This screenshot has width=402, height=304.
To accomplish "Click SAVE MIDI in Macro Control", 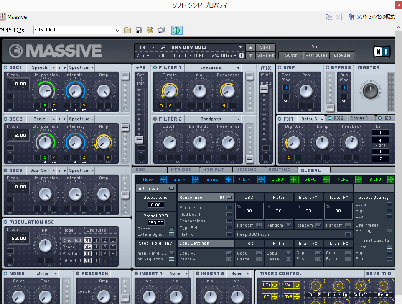I will (x=379, y=273).
